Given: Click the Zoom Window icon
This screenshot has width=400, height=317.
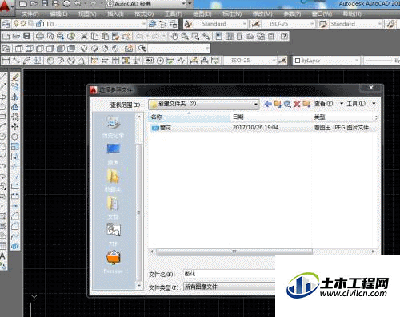Looking at the screenshot, I should point(195,36).
